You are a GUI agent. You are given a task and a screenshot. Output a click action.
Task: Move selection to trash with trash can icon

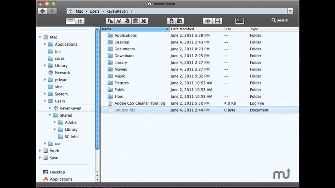coord(136,21)
